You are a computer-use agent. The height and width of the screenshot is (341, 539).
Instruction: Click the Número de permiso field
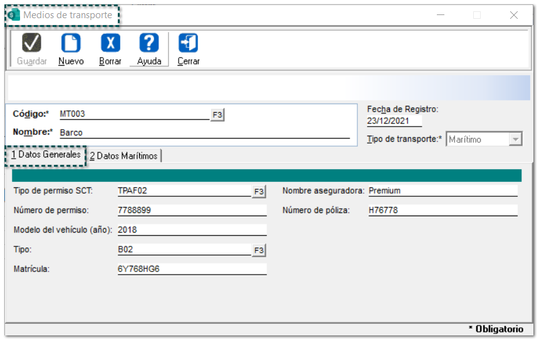(191, 211)
